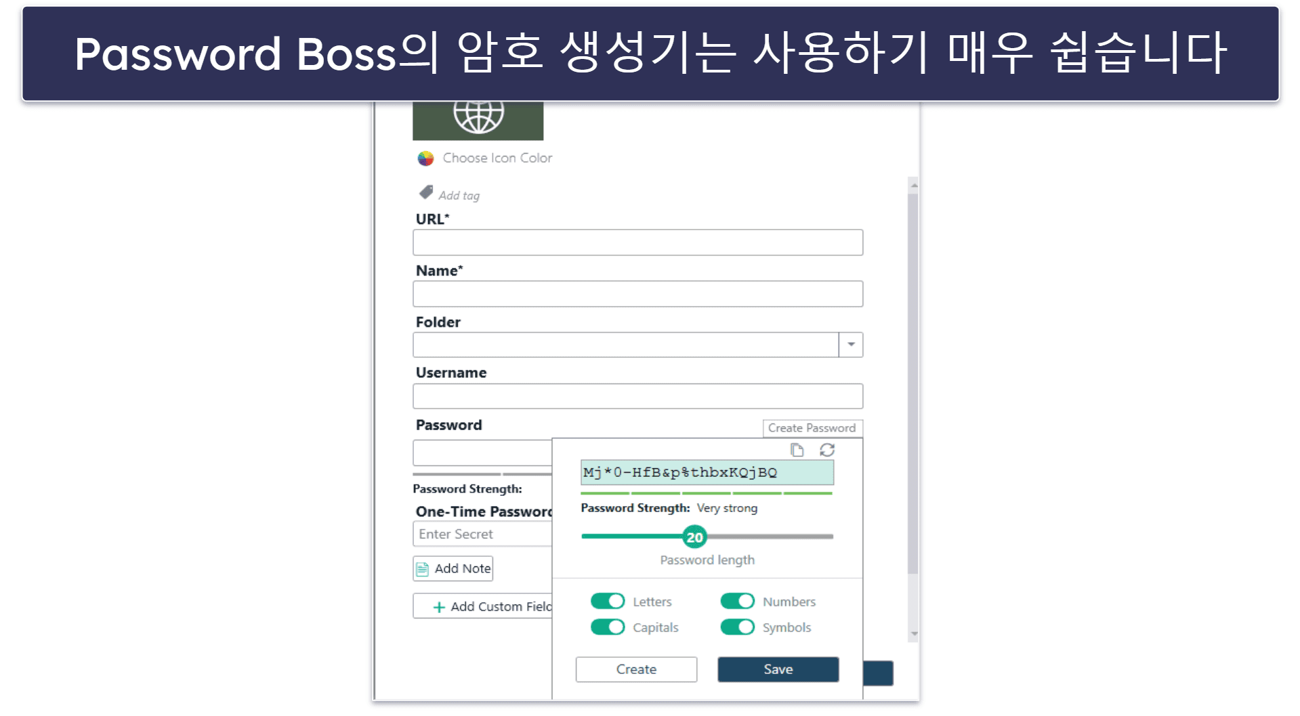
Task: Click the Save button in generator
Action: [x=778, y=669]
